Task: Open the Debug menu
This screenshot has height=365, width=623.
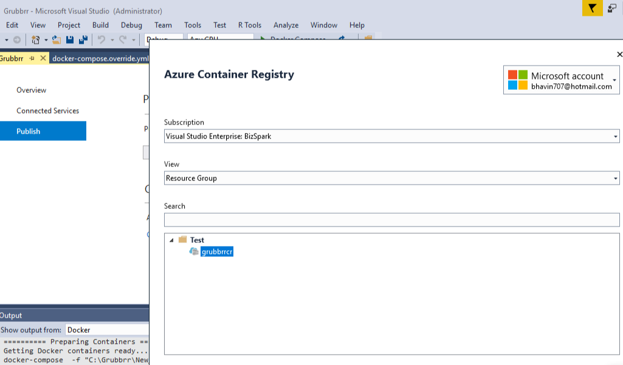Action: (131, 25)
